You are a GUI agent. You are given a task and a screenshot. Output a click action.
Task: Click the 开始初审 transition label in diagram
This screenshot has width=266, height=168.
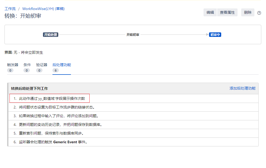coord(133,34)
